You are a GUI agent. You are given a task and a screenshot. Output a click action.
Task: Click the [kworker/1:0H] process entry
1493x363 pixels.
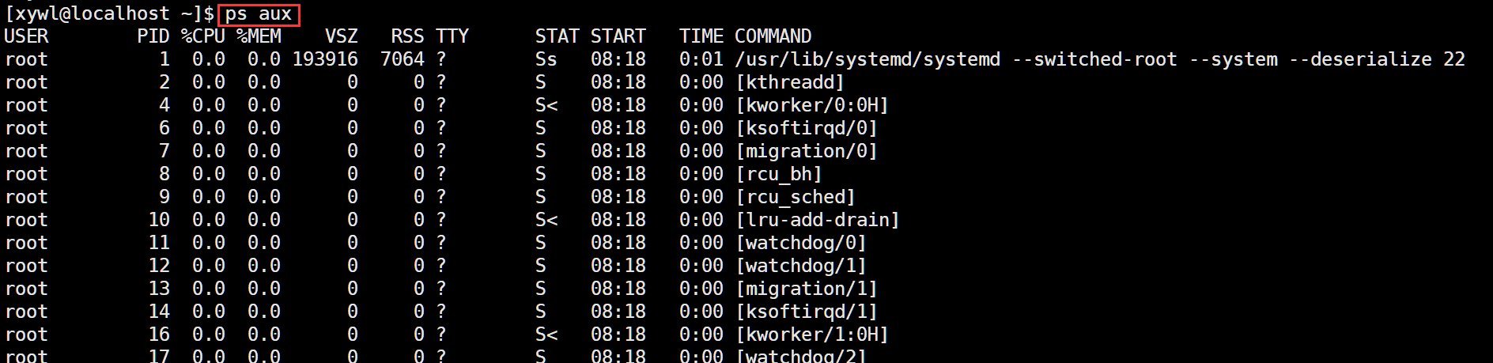812,335
